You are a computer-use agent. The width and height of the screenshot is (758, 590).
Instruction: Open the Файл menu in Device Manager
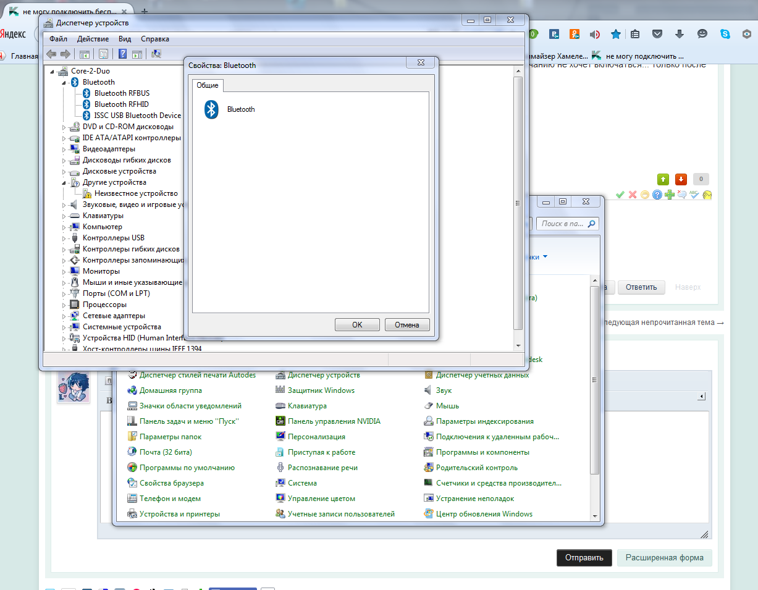58,39
